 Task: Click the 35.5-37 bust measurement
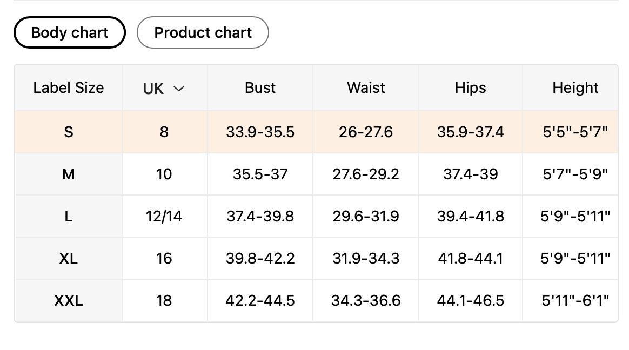pos(260,174)
